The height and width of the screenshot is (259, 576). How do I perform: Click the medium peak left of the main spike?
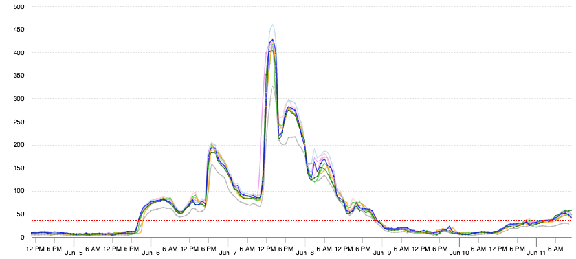coord(212,144)
